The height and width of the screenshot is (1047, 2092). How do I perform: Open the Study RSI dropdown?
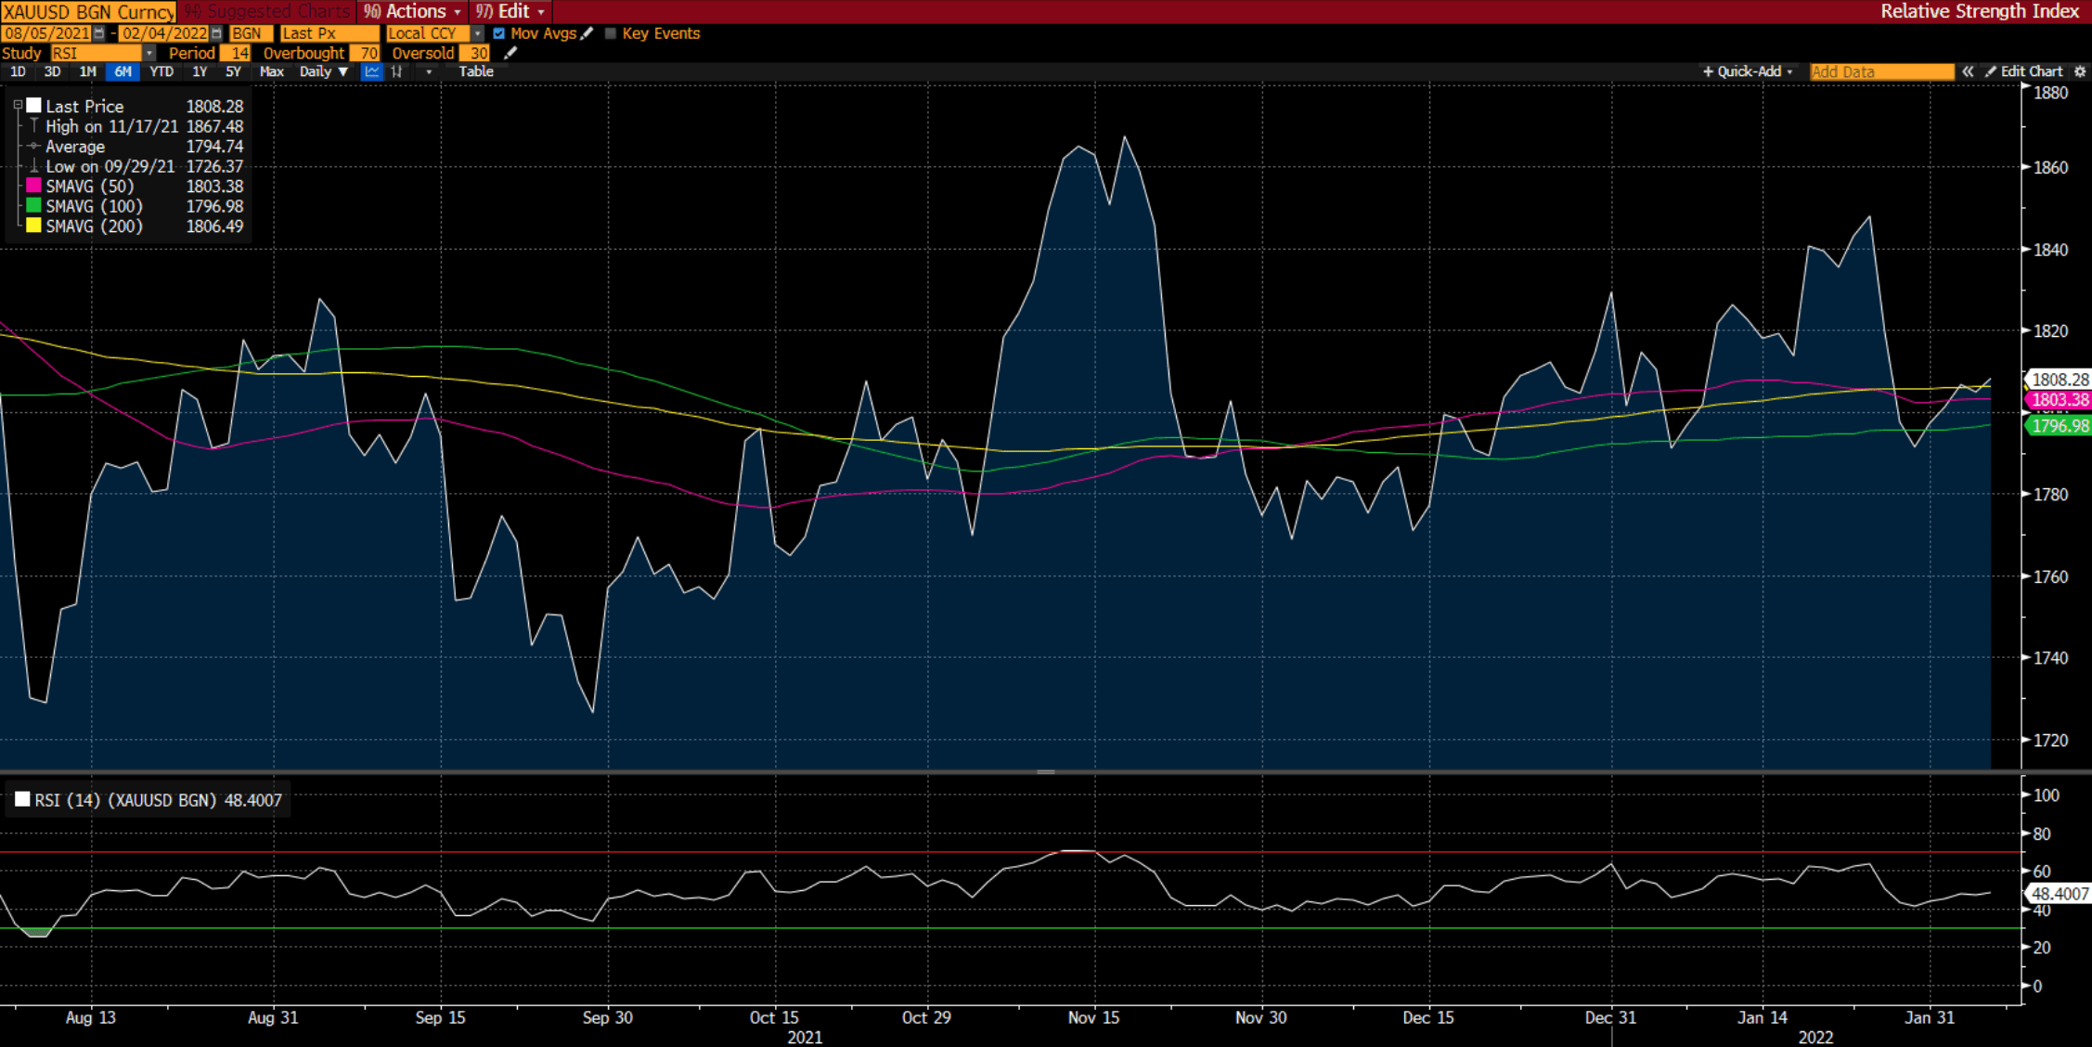coord(149,54)
